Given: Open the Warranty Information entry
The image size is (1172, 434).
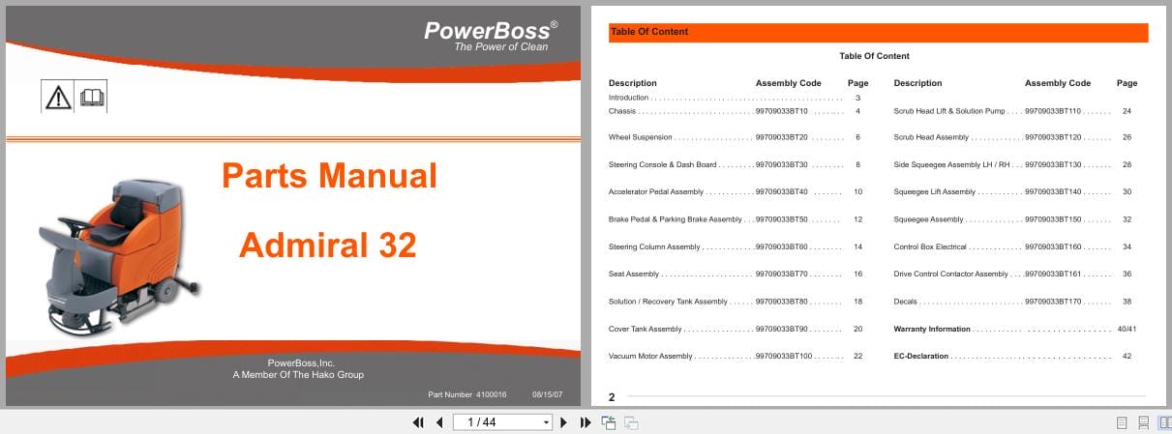Looking at the screenshot, I should 932,330.
